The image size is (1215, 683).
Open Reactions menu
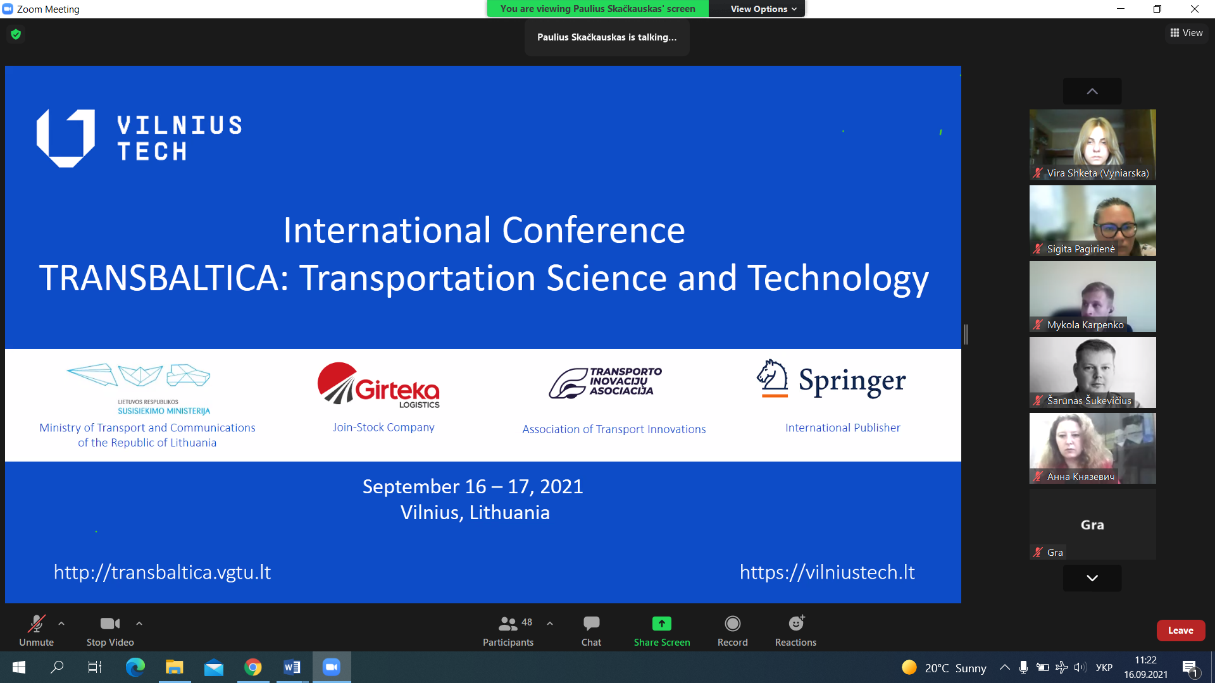pos(796,631)
